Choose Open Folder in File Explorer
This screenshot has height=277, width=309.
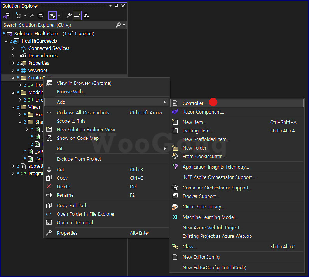pos(106,214)
